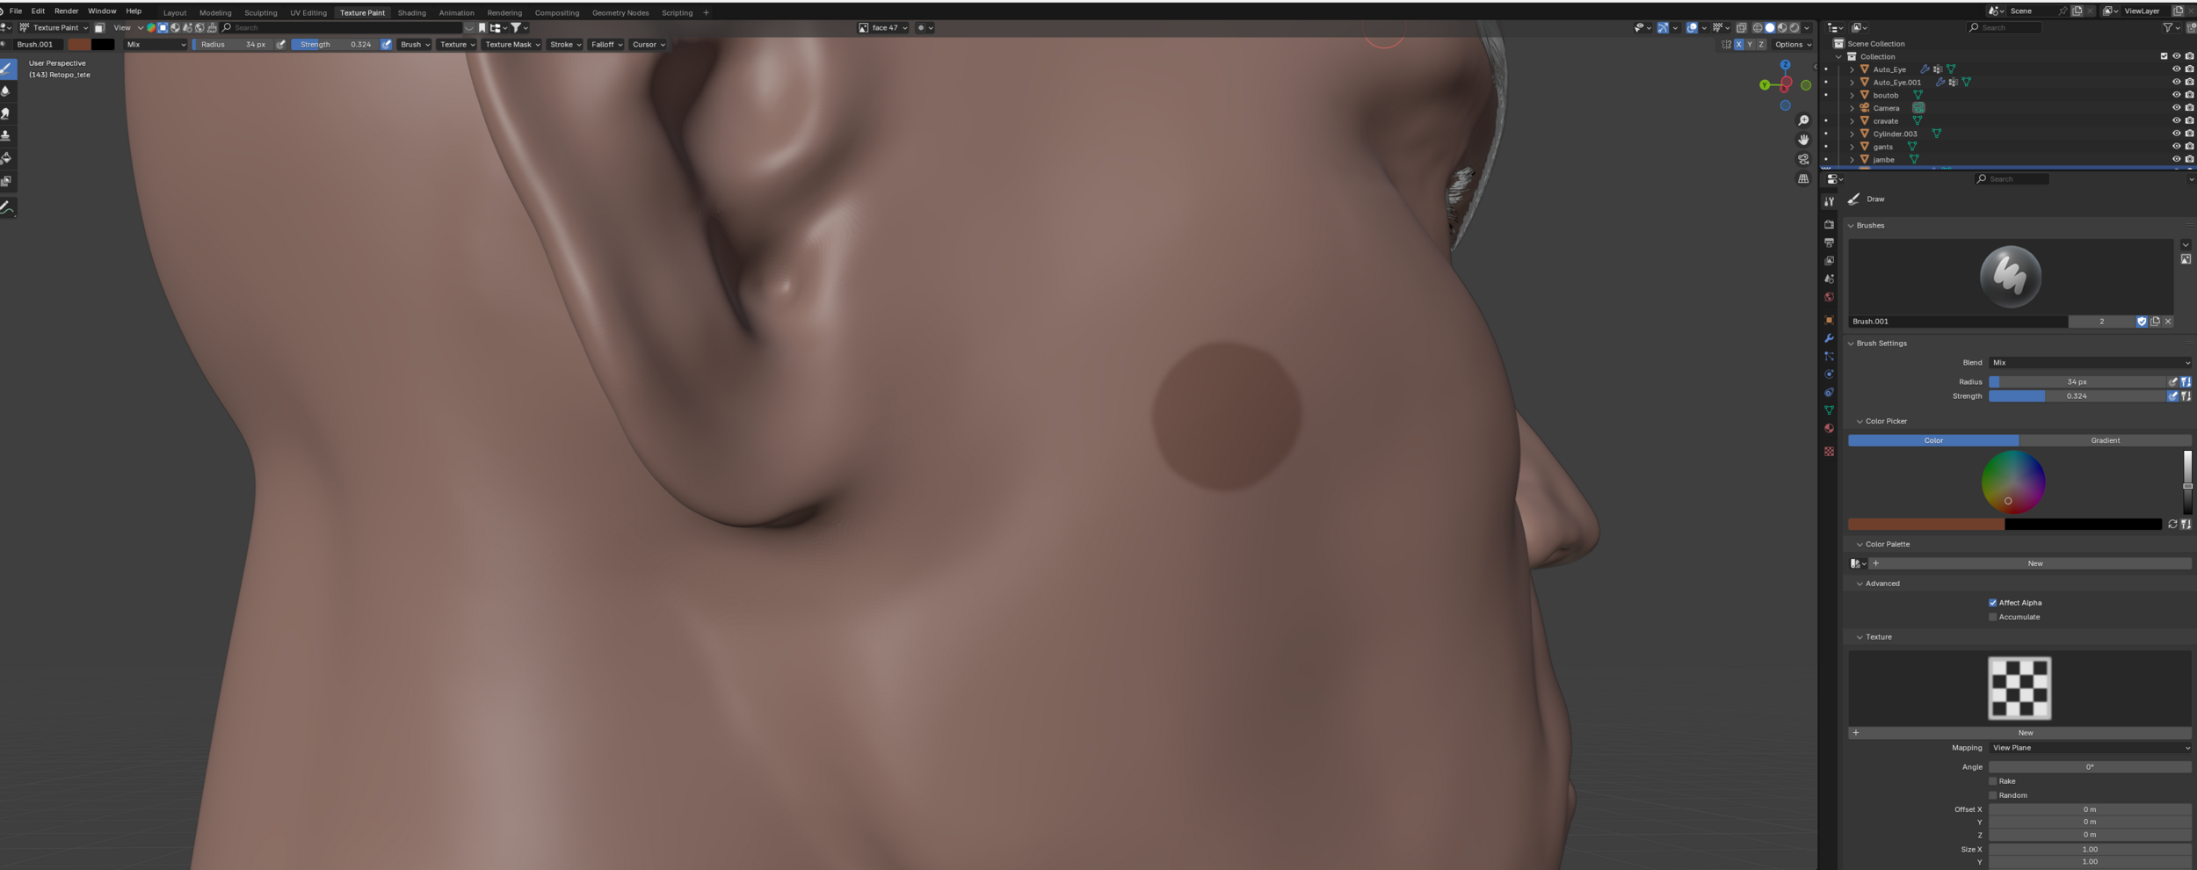2197x870 pixels.
Task: Expand the Auto_Eye tree item
Action: pyautogui.click(x=1852, y=69)
